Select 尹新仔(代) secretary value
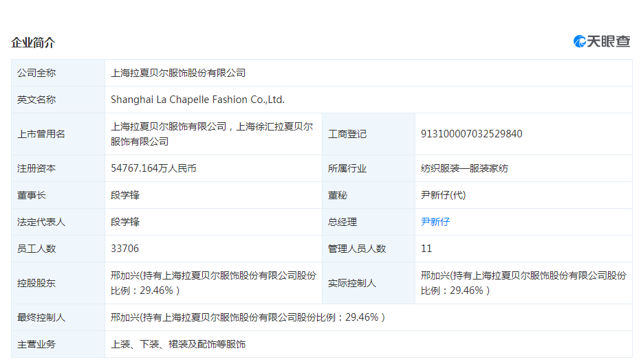This screenshot has height=364, width=643. point(444,195)
